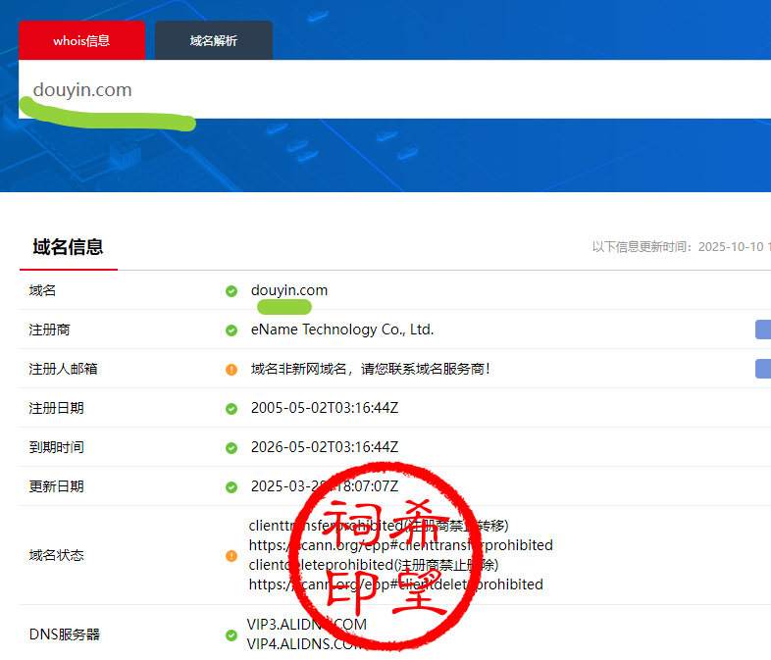The image size is (771, 660).
Task: Click green check icon in 更新日期 row
Action: click(231, 487)
